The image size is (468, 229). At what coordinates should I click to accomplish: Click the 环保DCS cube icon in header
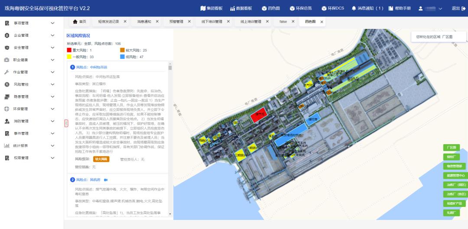point(324,8)
